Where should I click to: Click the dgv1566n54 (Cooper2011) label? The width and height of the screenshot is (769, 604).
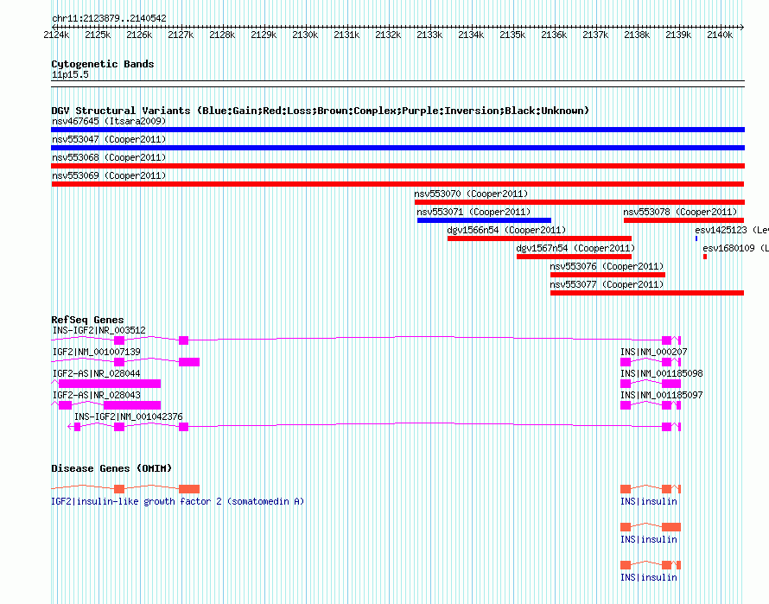[506, 230]
